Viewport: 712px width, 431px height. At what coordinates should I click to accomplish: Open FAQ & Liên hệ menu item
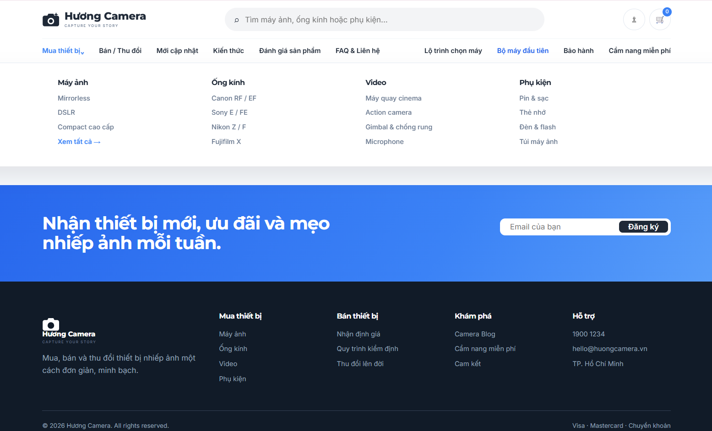point(358,51)
